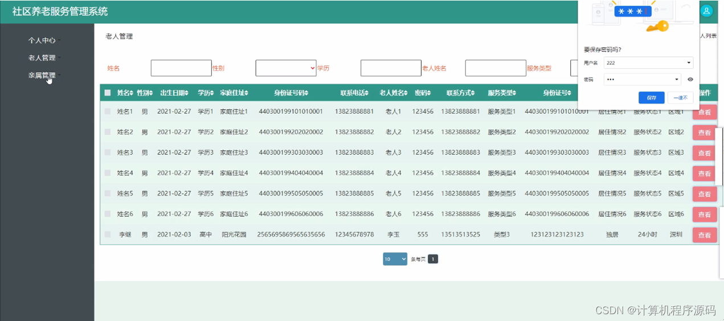Tick the checkbox for row 姓名1

[x=108, y=112]
